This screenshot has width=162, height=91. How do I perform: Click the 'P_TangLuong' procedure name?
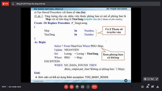(x=79, y=23)
